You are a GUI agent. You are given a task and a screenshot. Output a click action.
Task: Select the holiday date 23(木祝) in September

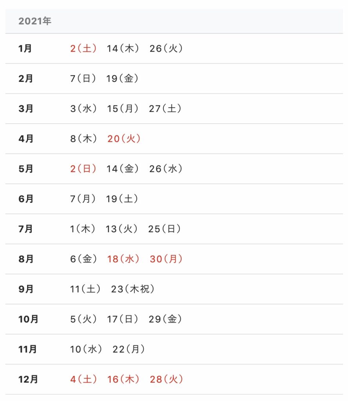133,289
